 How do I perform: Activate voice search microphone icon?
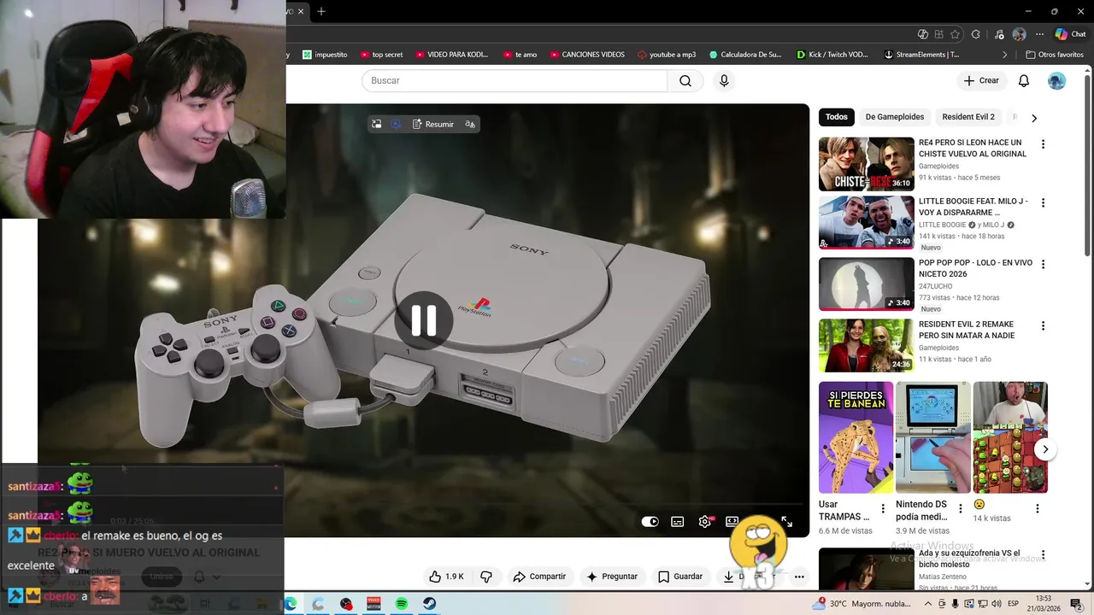[x=724, y=81]
